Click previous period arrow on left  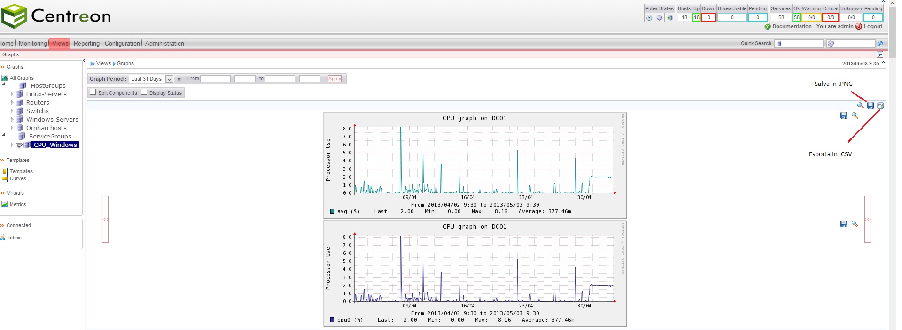click(105, 219)
